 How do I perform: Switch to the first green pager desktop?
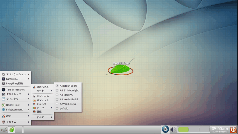point(184,130)
